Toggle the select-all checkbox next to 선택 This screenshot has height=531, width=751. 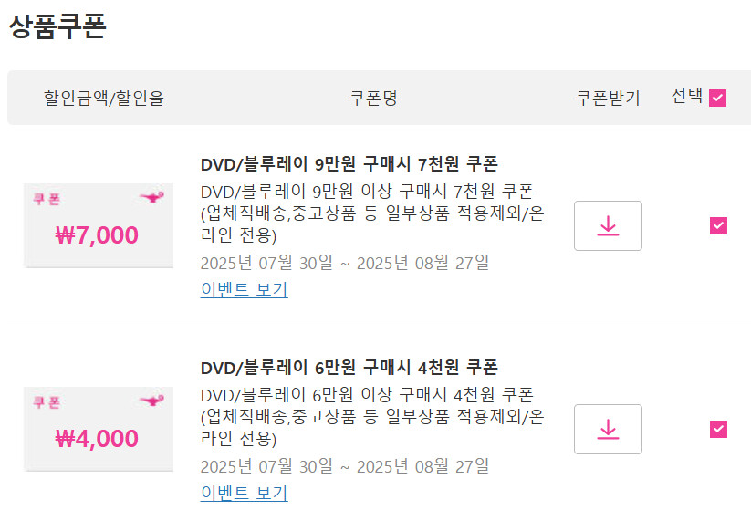pos(717,99)
